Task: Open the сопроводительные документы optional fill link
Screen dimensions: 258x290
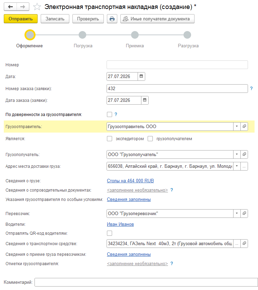Action: 137,190
